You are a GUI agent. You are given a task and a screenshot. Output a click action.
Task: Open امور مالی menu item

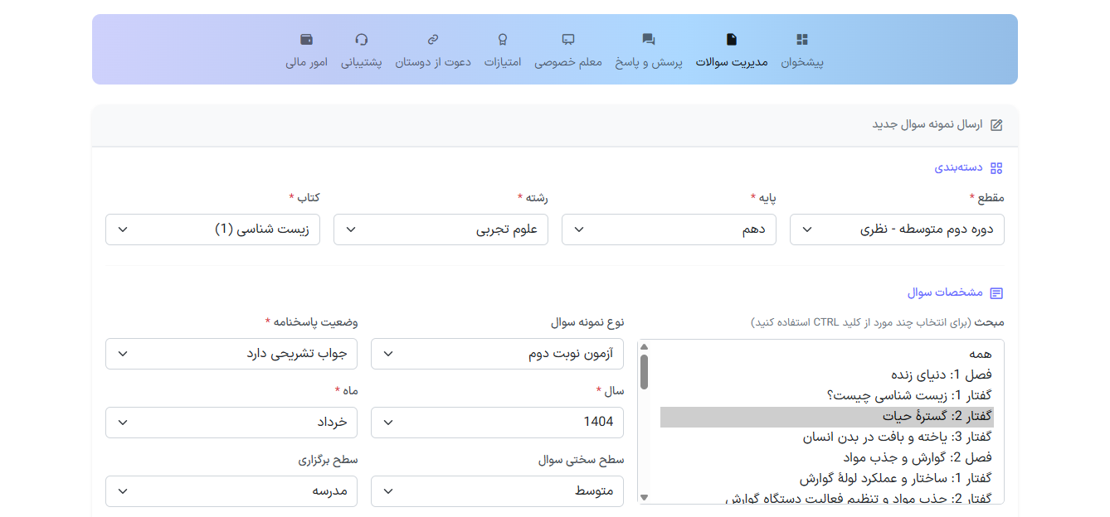[x=307, y=62]
